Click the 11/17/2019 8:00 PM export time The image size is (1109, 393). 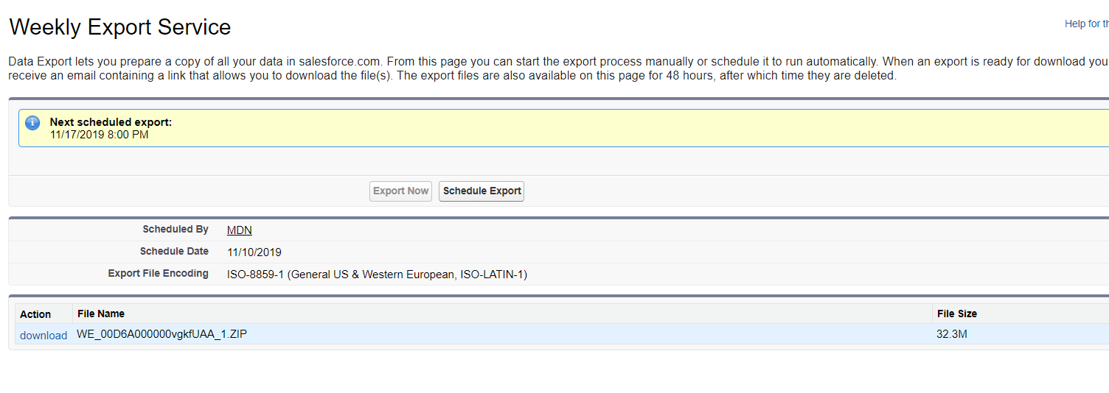pyautogui.click(x=99, y=135)
